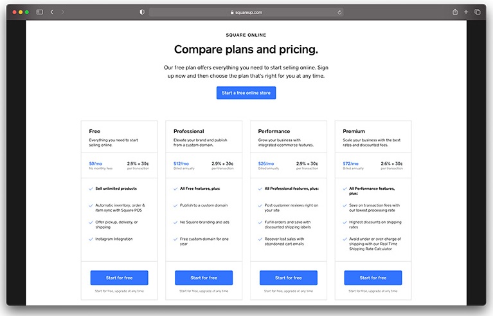Select the $12/mo price text

click(181, 163)
